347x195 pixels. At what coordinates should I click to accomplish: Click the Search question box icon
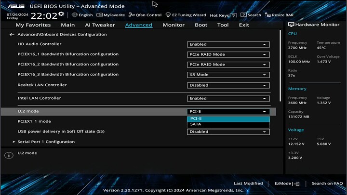click(243, 15)
